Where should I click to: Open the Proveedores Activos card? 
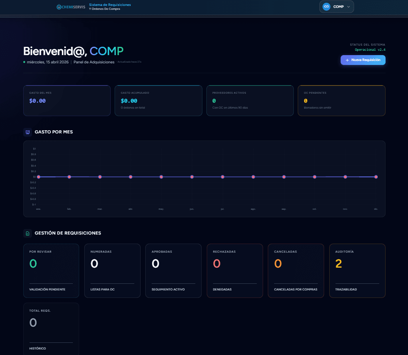(250, 101)
